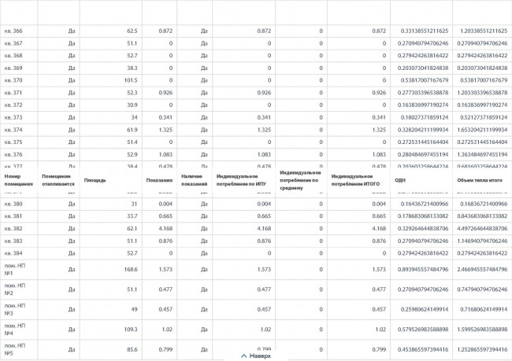Click the total heat value 0.16836721400966
Screen dimensions: 512x361
484,204
